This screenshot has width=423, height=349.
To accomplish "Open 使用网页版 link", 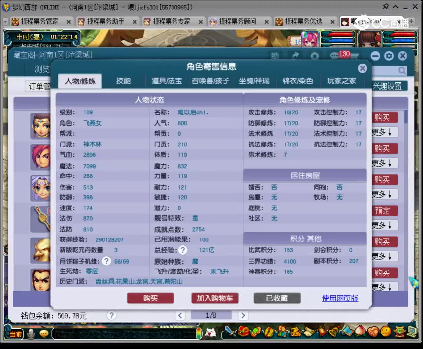I will point(340,298).
